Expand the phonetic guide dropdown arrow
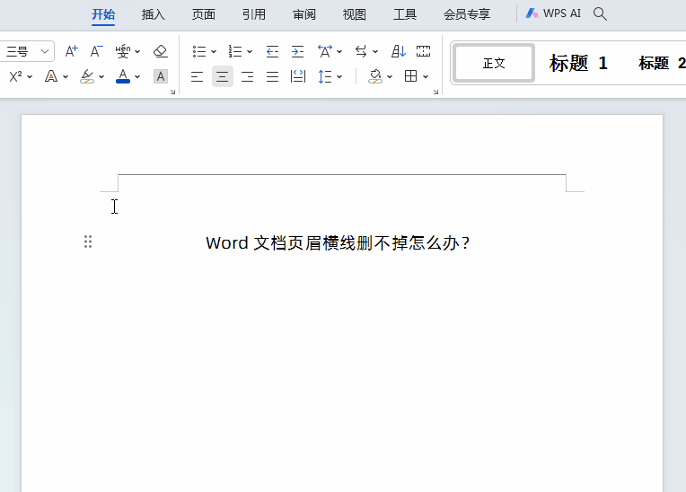The width and height of the screenshot is (686, 492). click(x=137, y=51)
